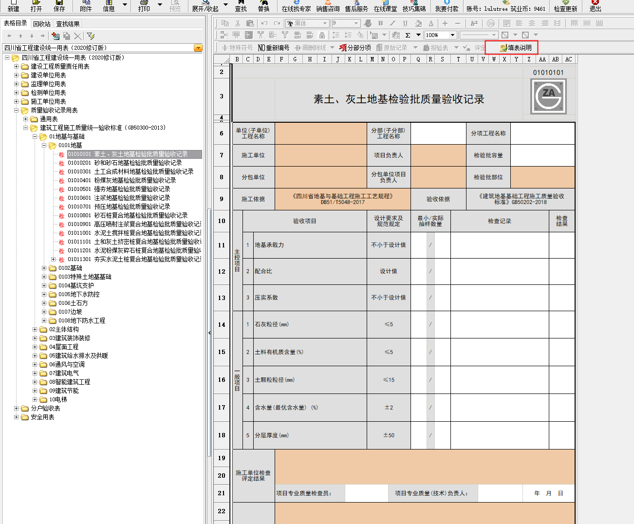
Task: Click the 施工单位 input cell
Action: pyautogui.click(x=321, y=155)
